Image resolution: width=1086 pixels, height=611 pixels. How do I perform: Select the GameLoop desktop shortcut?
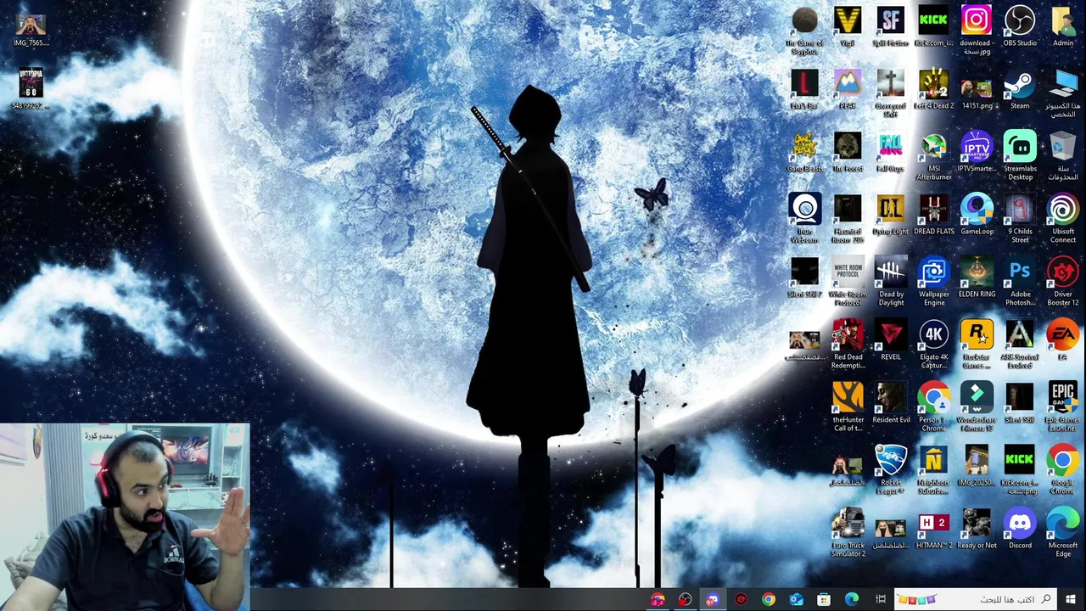tap(977, 215)
